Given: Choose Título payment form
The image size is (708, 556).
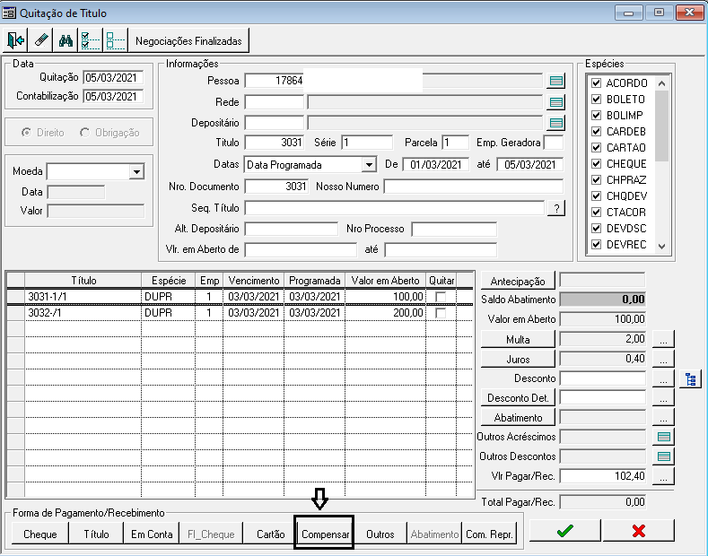Looking at the screenshot, I should coord(96,534).
